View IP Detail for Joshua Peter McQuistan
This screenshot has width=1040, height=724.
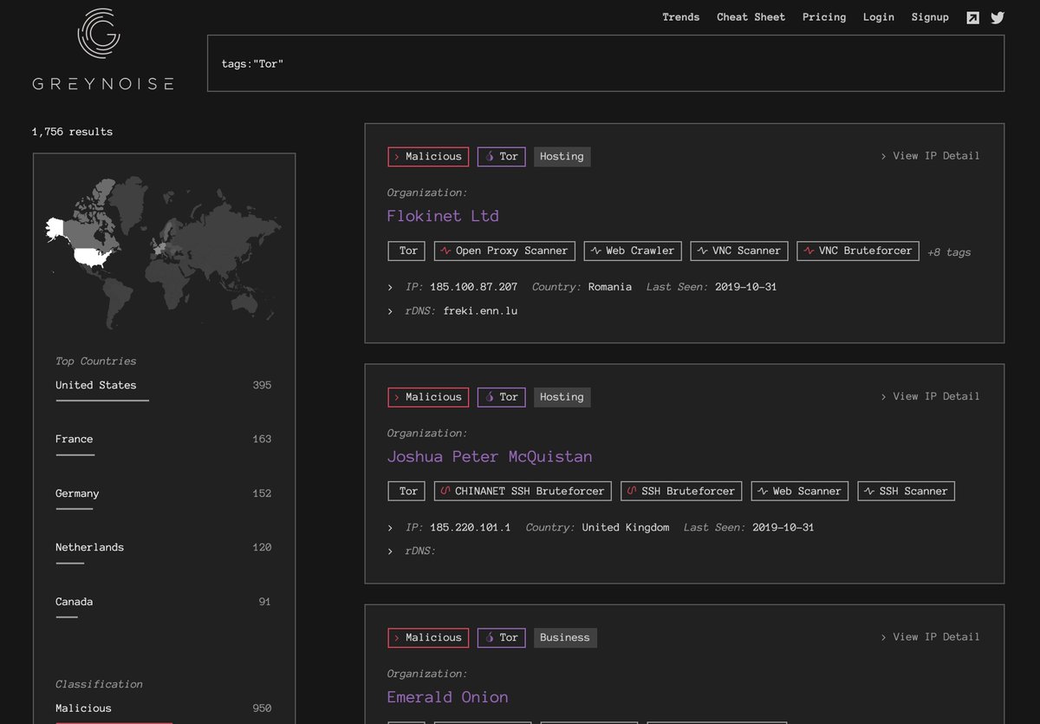(x=930, y=396)
